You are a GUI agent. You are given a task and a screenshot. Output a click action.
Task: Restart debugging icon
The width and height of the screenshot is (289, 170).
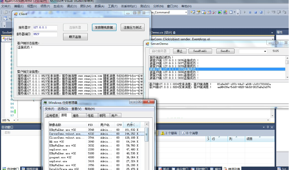pos(261,12)
